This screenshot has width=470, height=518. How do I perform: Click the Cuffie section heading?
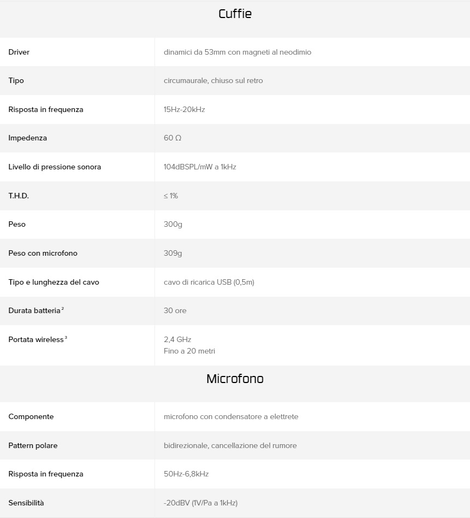pos(235,14)
